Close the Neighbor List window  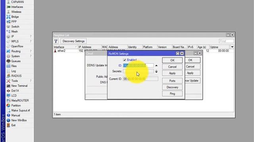tap(232, 35)
